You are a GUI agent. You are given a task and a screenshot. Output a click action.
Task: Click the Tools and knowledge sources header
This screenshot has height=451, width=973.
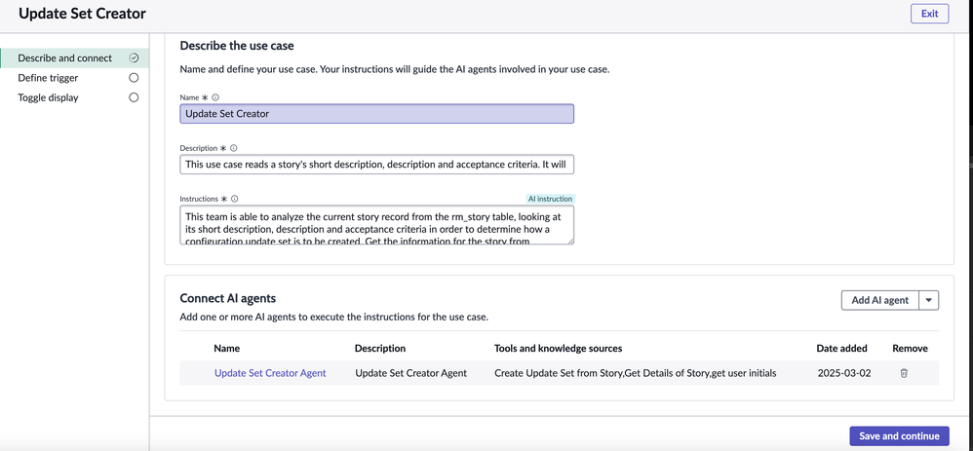pyautogui.click(x=558, y=349)
